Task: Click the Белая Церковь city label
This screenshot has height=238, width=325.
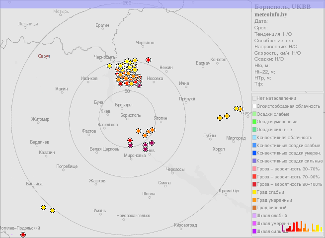Action: pos(104,149)
